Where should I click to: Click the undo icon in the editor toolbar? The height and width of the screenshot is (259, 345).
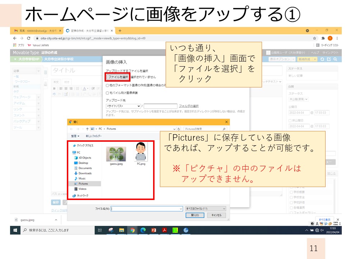coord(54,94)
